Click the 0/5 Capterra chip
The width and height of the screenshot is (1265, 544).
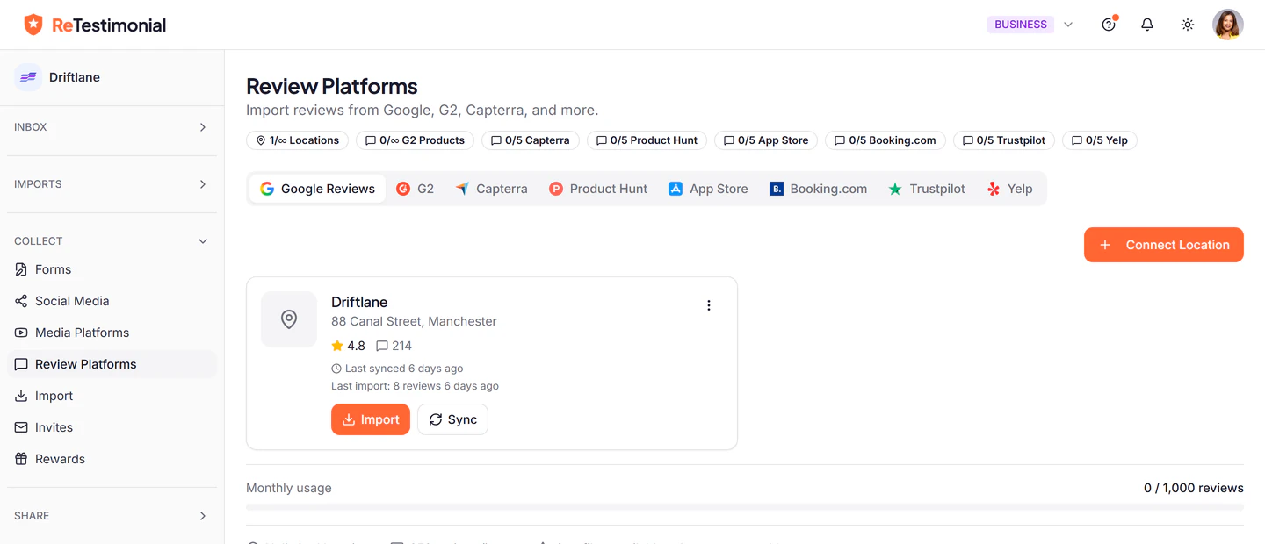pyautogui.click(x=530, y=140)
